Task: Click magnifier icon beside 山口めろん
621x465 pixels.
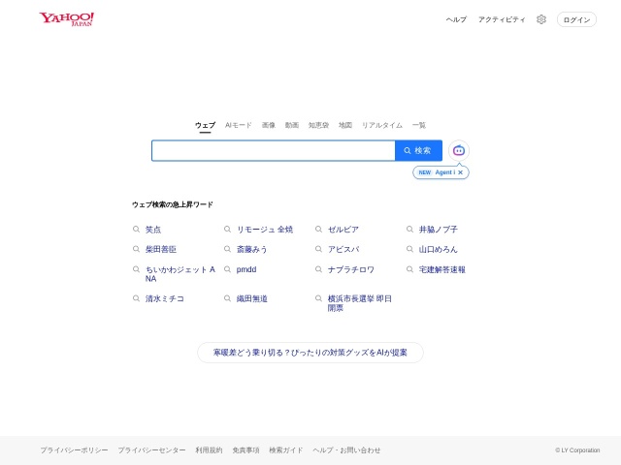Action: click(x=409, y=249)
